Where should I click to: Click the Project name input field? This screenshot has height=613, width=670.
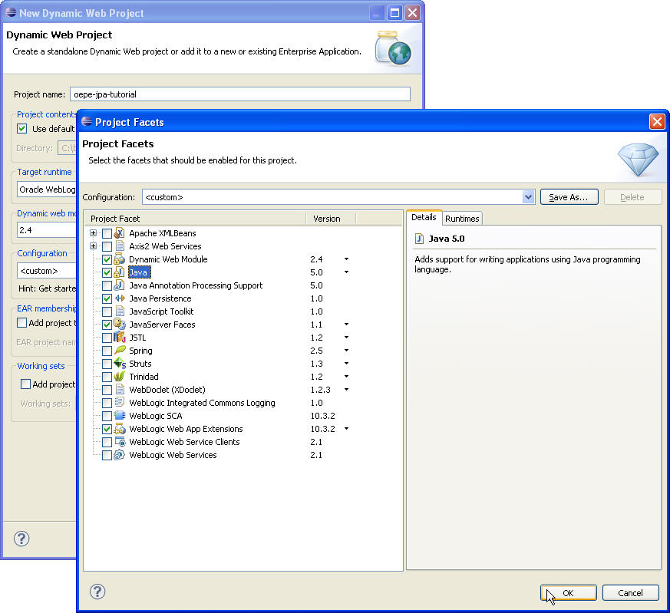coord(239,94)
